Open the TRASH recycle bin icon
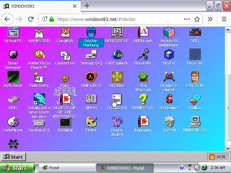The height and width of the screenshot is (173, 231). point(169,121)
